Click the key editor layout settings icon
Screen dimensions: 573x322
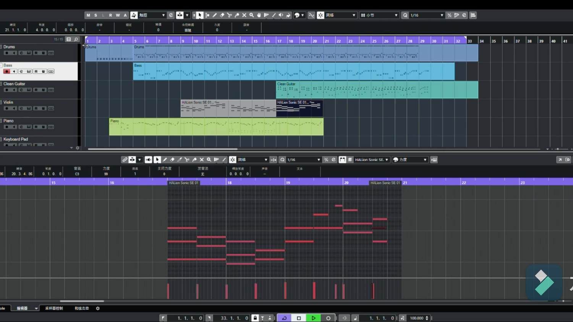pos(568,159)
